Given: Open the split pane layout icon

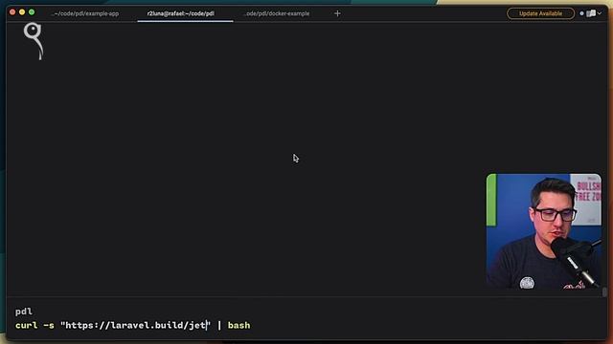Looking at the screenshot, I should [591, 13].
